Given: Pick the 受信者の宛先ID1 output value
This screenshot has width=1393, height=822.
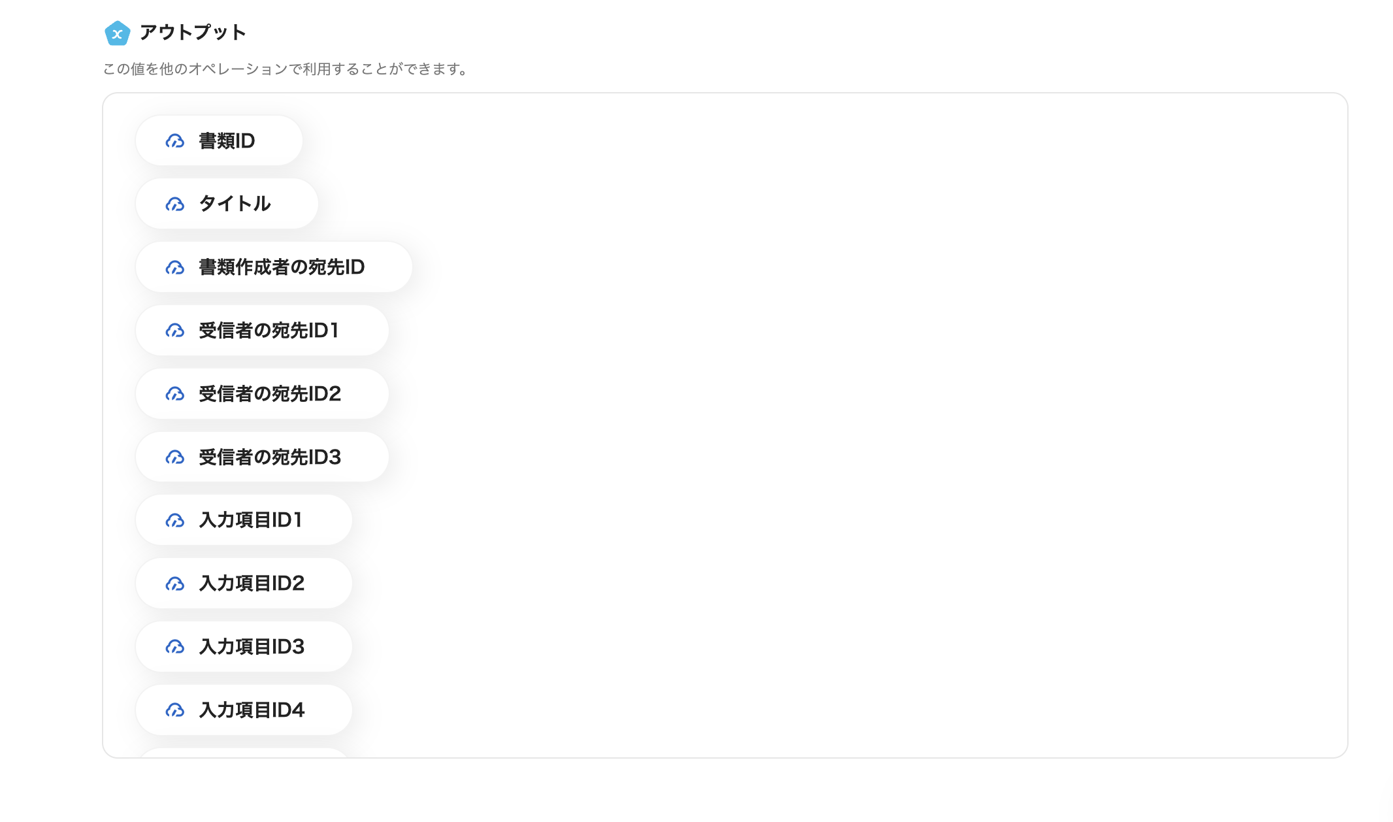Looking at the screenshot, I should (x=269, y=331).
